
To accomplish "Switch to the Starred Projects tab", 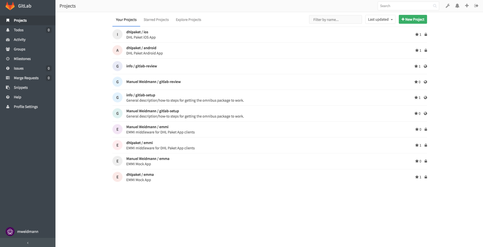I will pyautogui.click(x=156, y=20).
